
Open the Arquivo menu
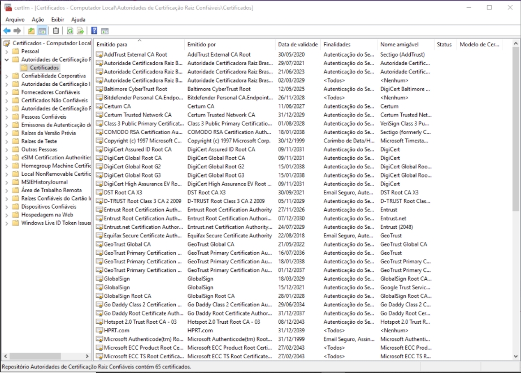(15, 20)
